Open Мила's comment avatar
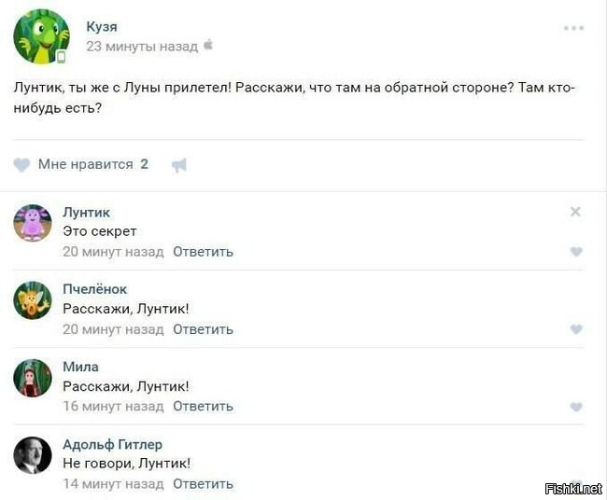Image resolution: width=607 pixels, height=500 pixels. (x=33, y=378)
